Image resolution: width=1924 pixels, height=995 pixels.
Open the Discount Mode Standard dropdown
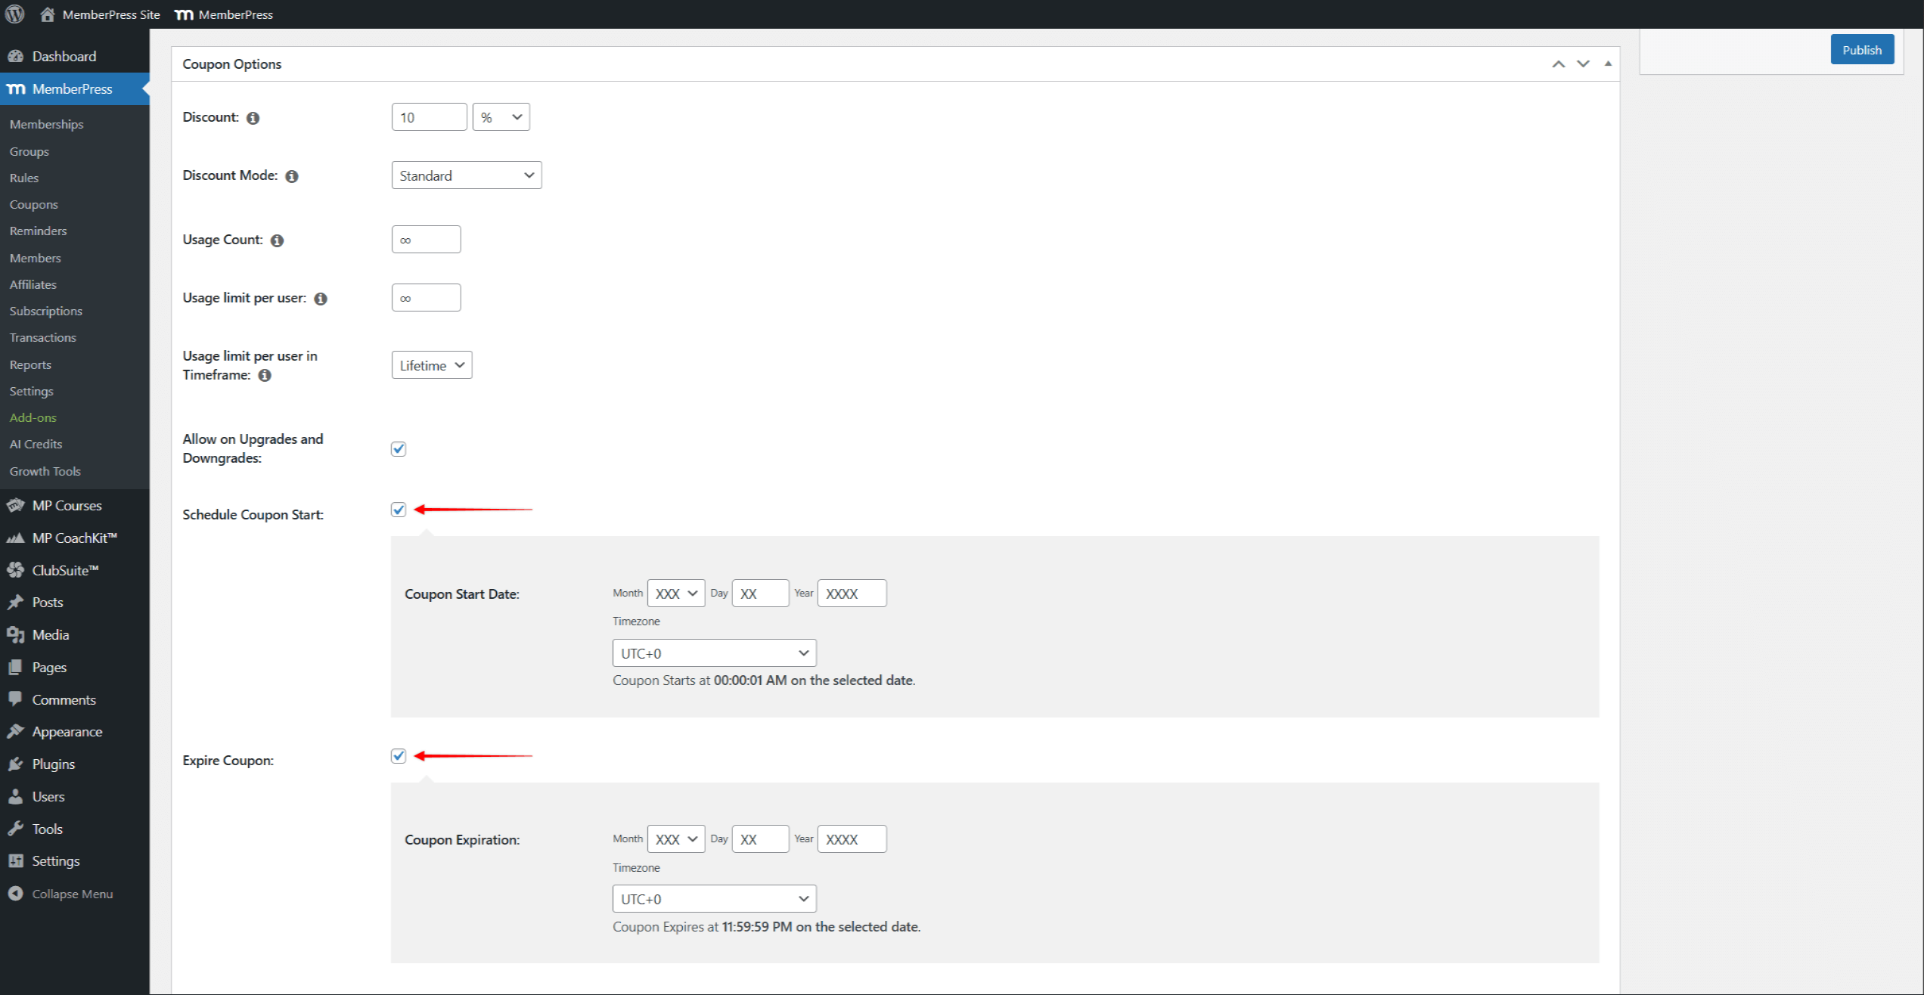pos(467,175)
